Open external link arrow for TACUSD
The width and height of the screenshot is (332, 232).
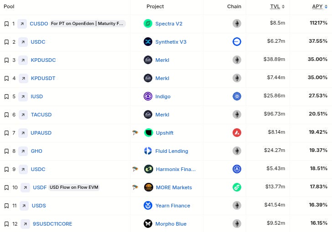click(23, 115)
